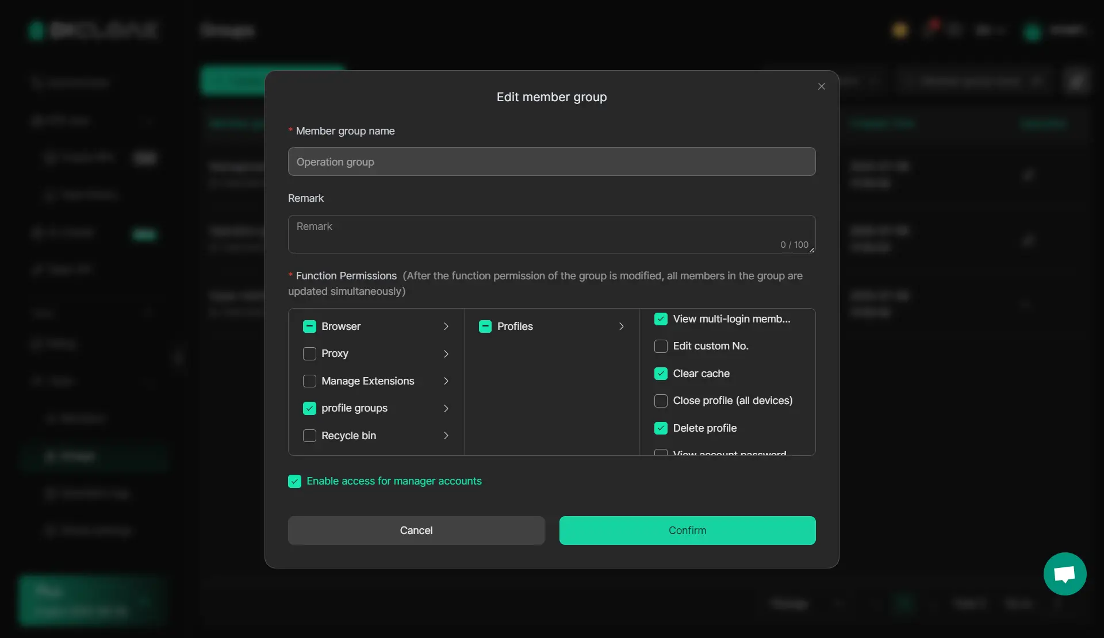Toggle the Browser permission checkbox

click(309, 326)
